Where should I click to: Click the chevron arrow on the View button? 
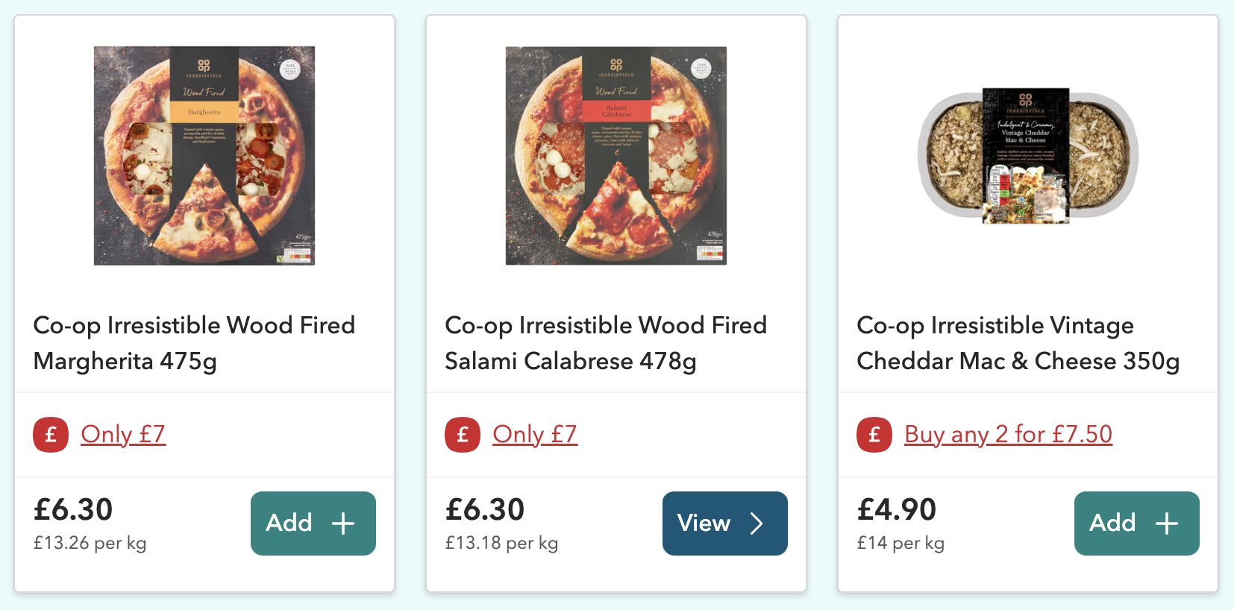[x=757, y=523]
